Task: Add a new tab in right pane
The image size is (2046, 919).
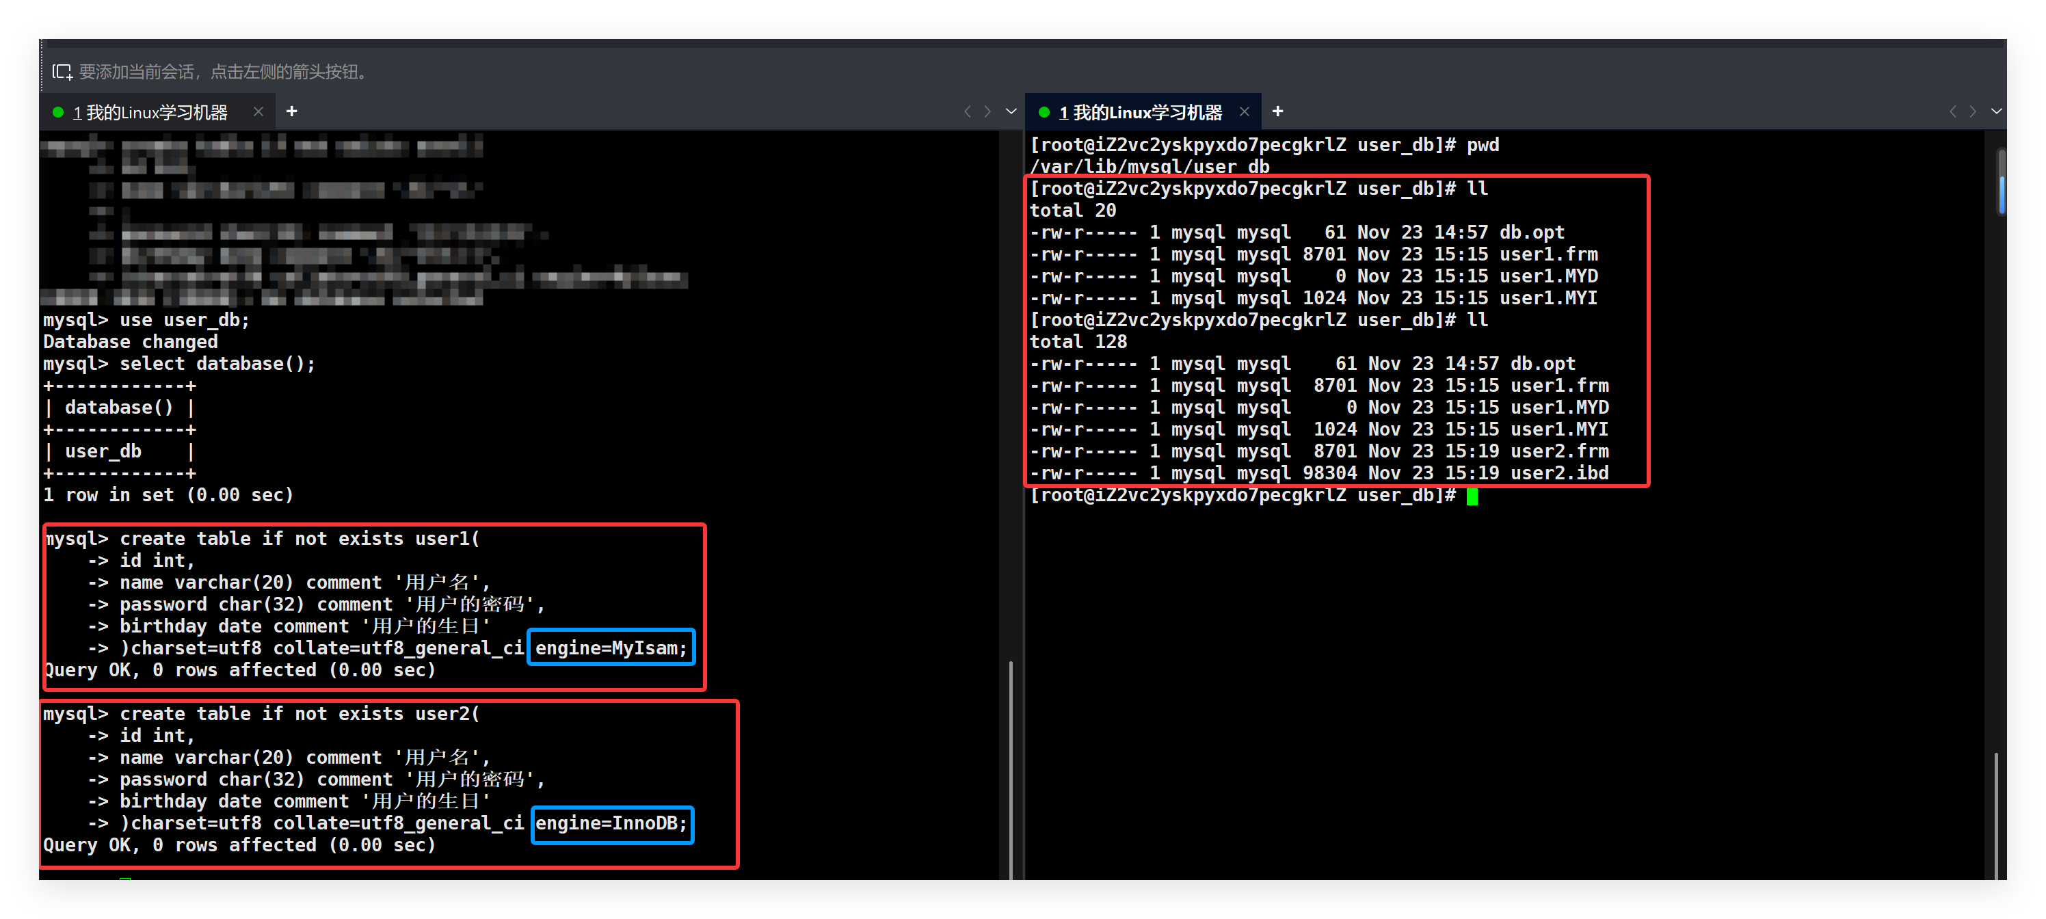Action: coord(1278,112)
